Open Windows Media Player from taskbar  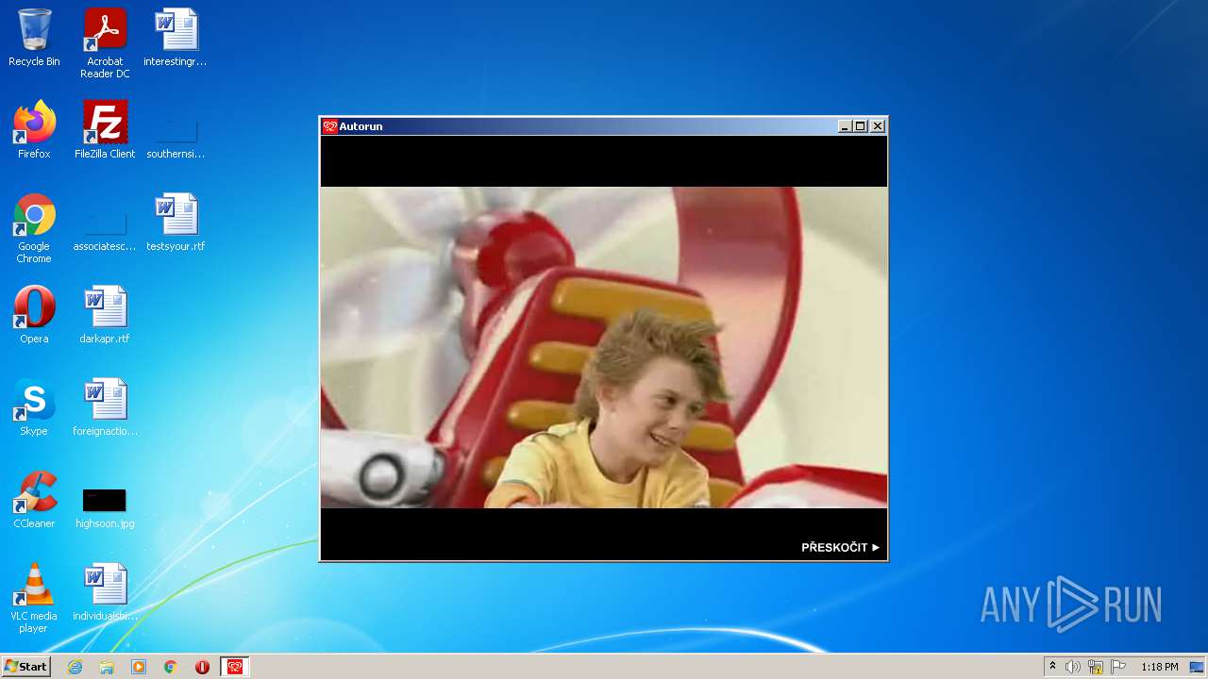click(139, 667)
